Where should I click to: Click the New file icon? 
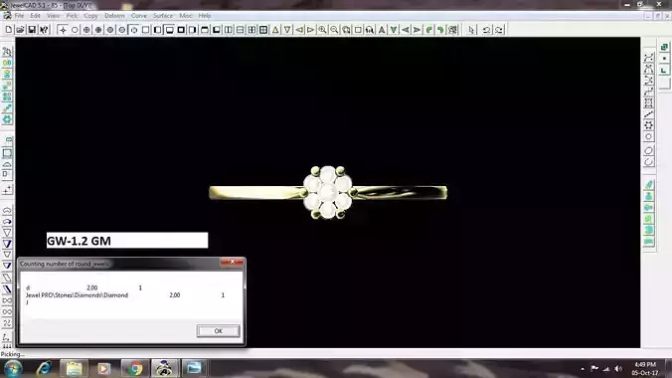[9, 30]
